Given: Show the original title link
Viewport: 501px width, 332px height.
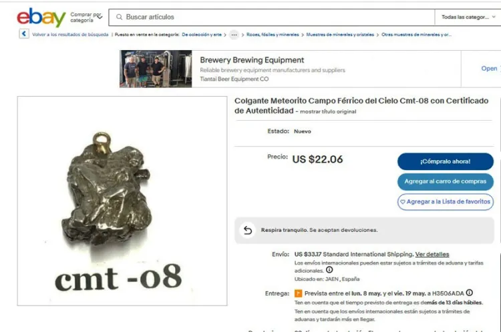Looking at the screenshot, I should click(328, 111).
